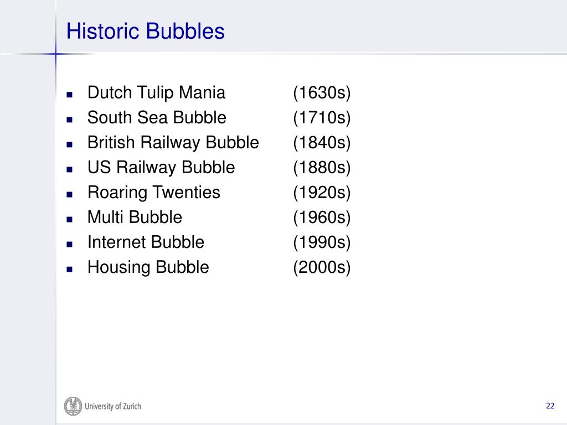
Task: Click the bullet before Housing Bubble
Action: [69, 269]
